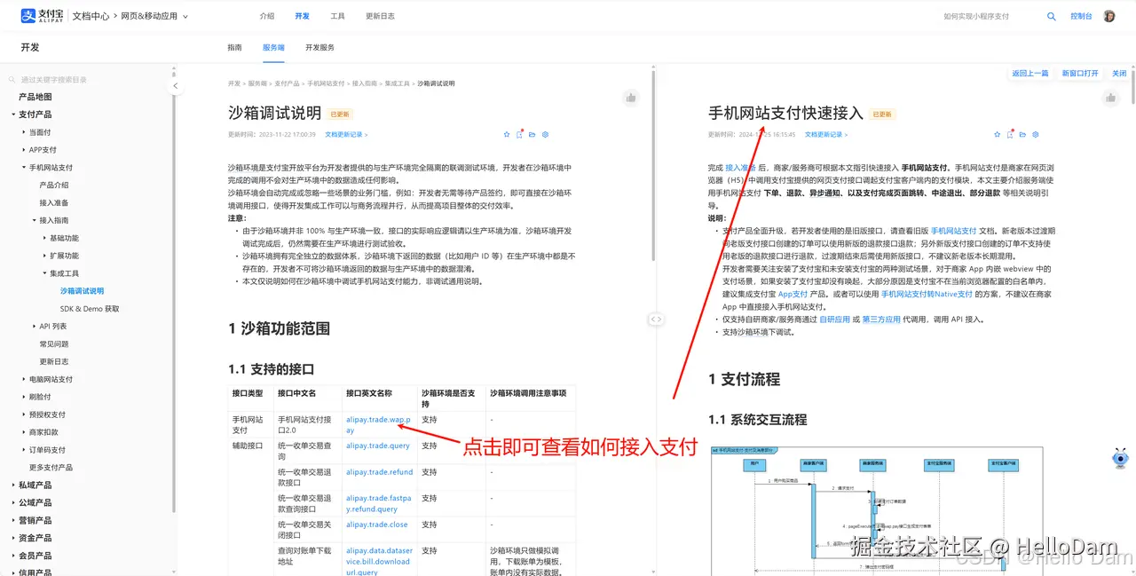The image size is (1136, 576).
Task: Click the floating accessibility icon bottom right
Action: [x=1120, y=458]
